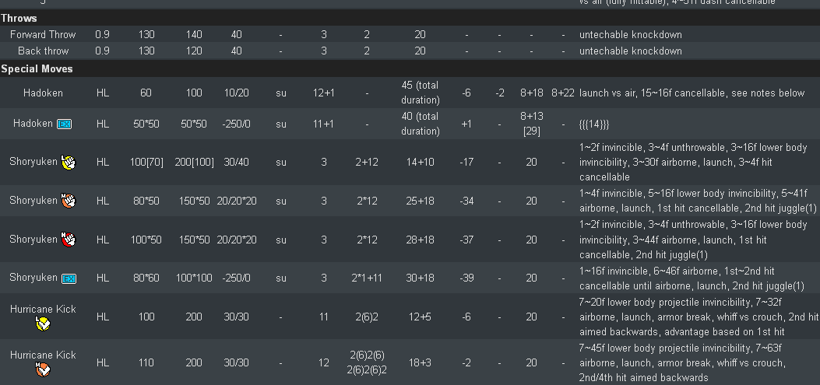This screenshot has width=820, height=385.
Task: Select the Throws section header
Action: tap(19, 18)
